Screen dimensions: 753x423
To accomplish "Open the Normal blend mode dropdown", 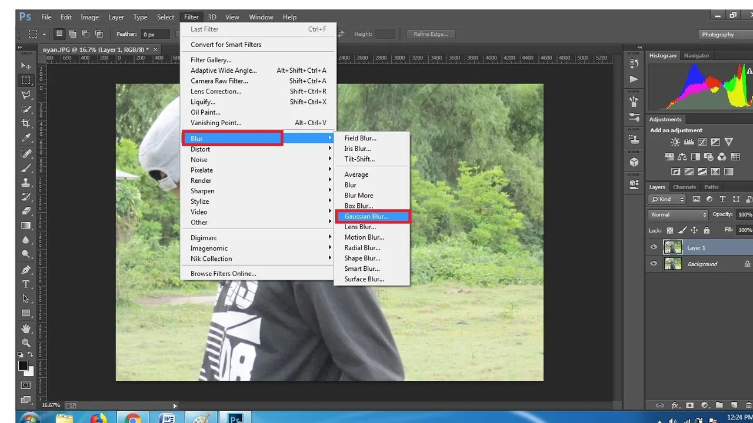I will 678,214.
